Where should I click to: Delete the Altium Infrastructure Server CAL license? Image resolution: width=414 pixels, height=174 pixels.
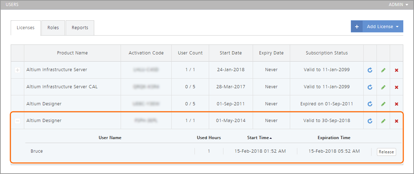click(x=397, y=87)
